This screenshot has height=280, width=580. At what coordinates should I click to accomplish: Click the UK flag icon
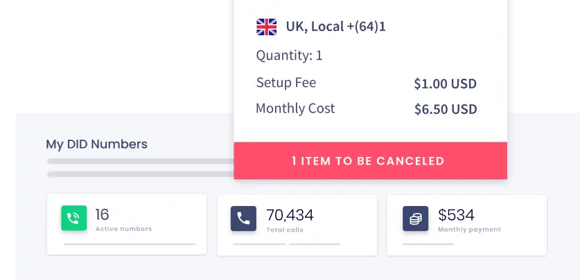click(266, 27)
